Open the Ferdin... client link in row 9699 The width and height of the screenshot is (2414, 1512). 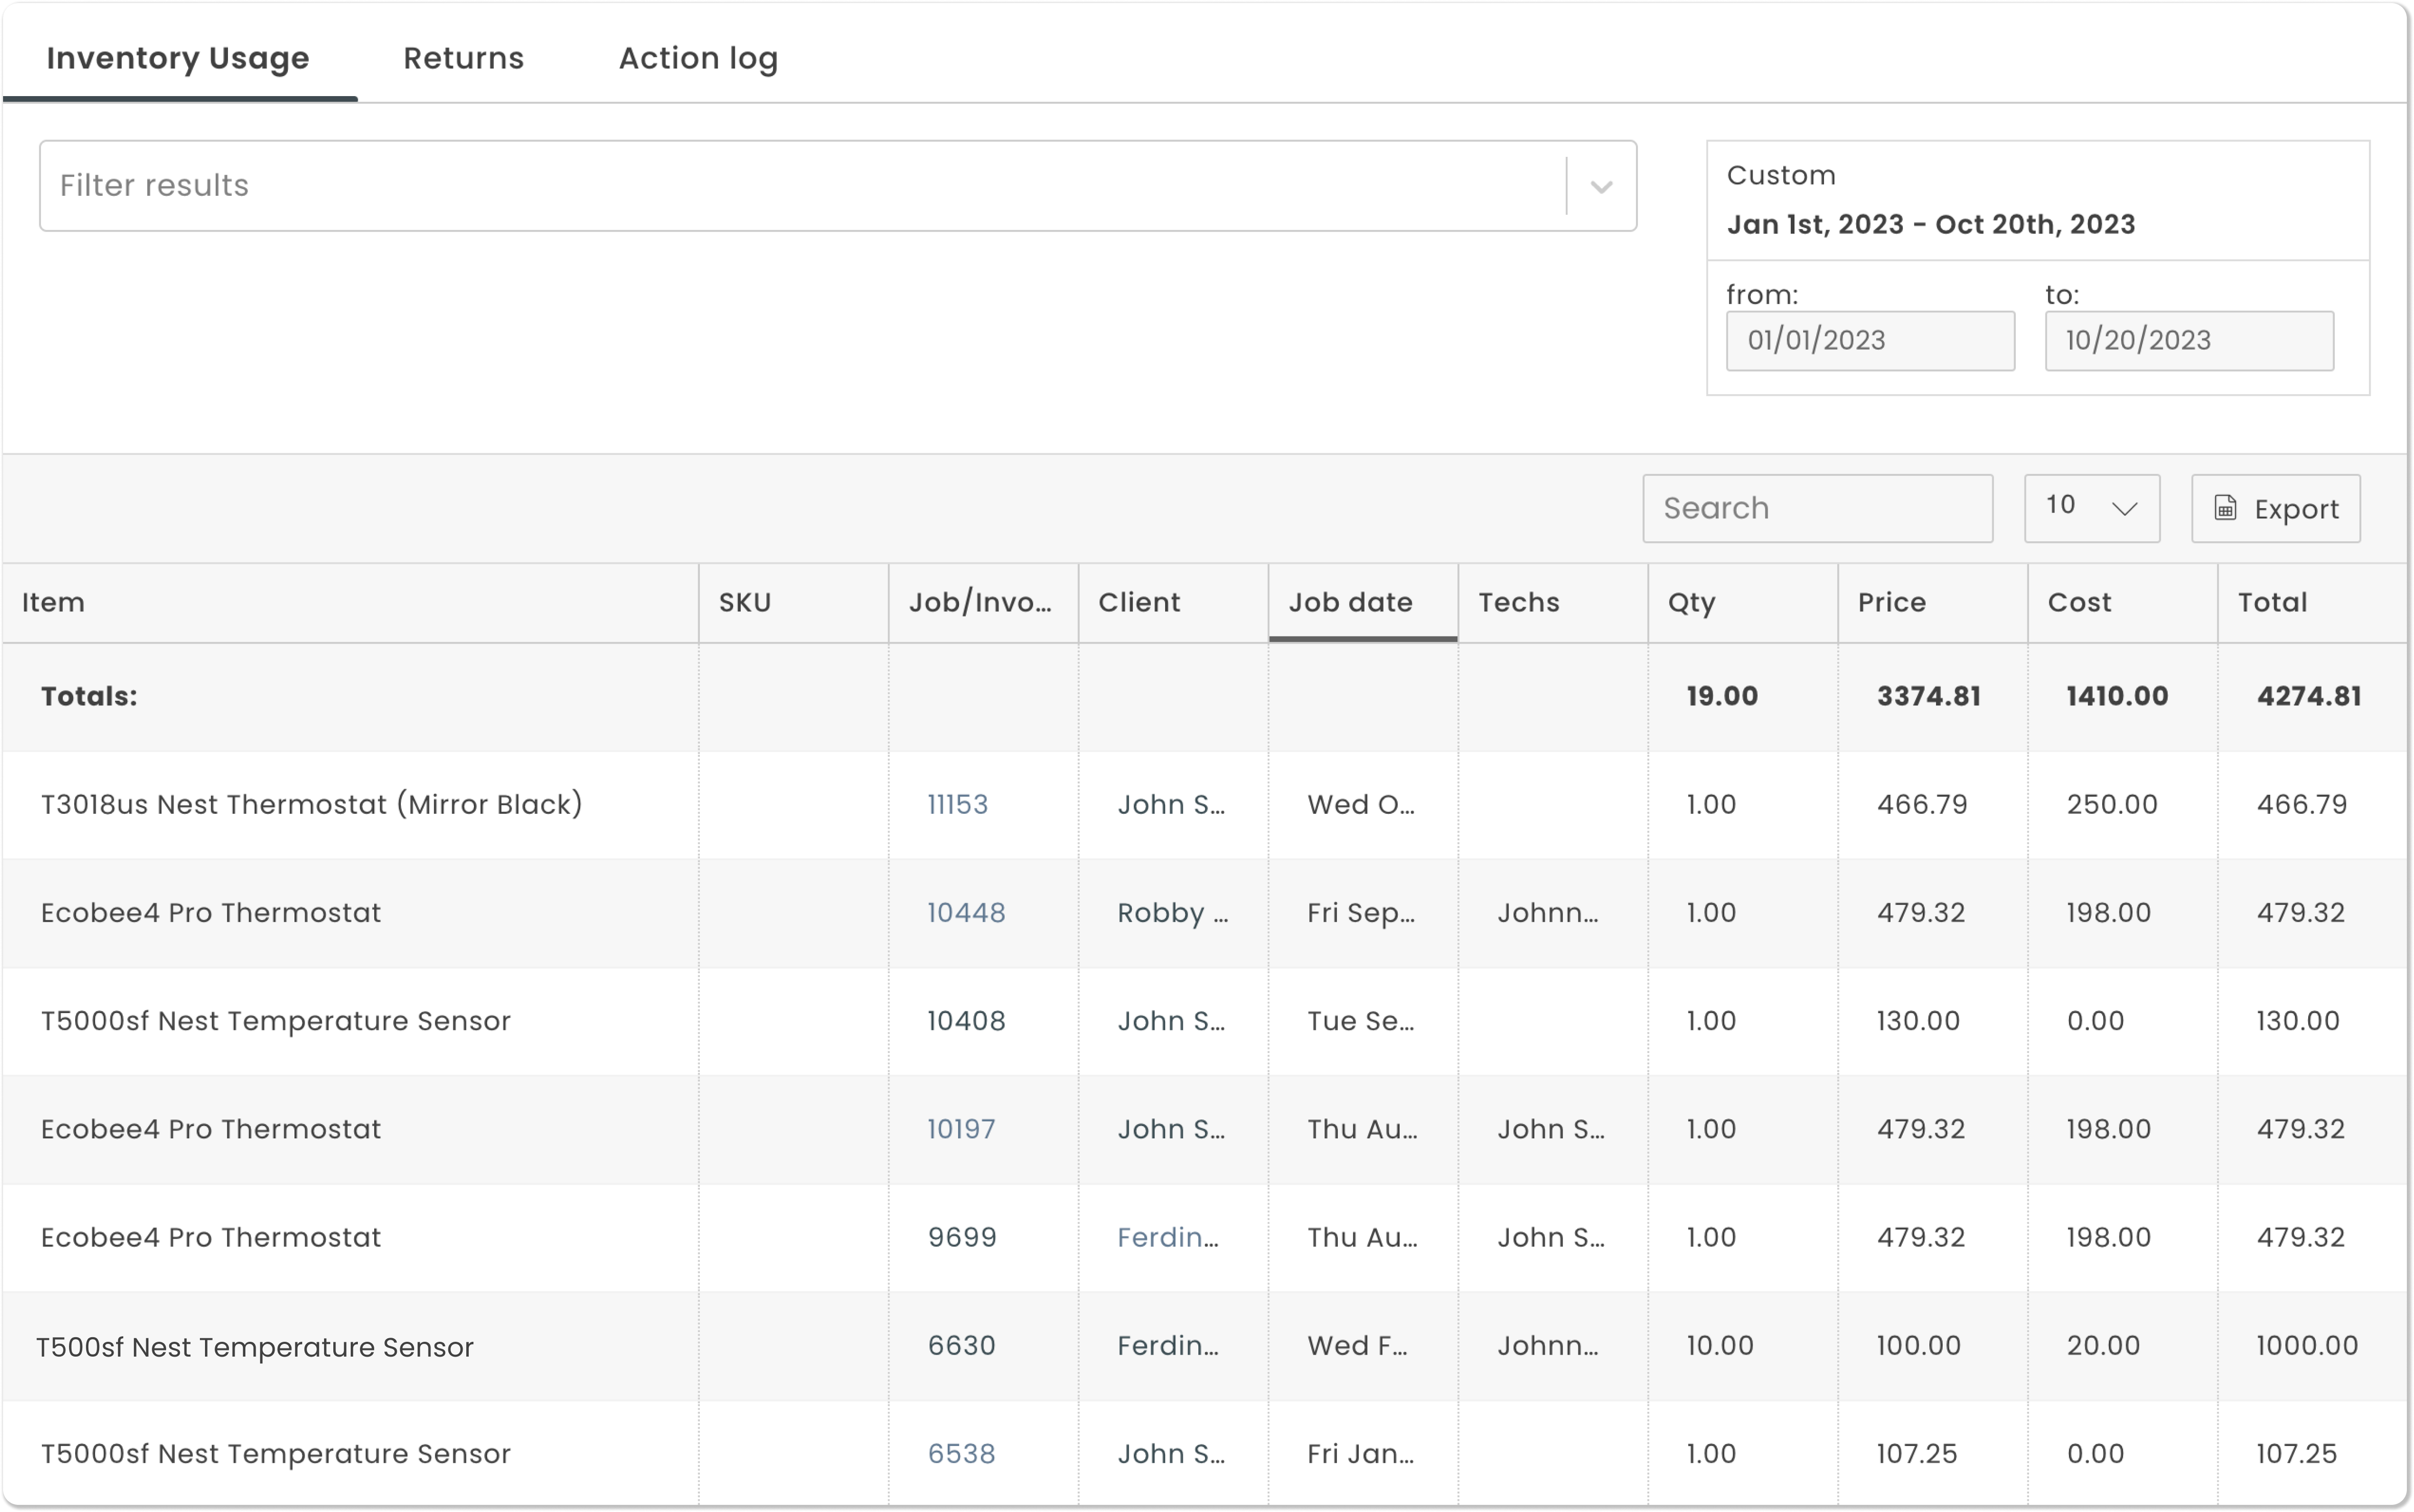(x=1168, y=1238)
